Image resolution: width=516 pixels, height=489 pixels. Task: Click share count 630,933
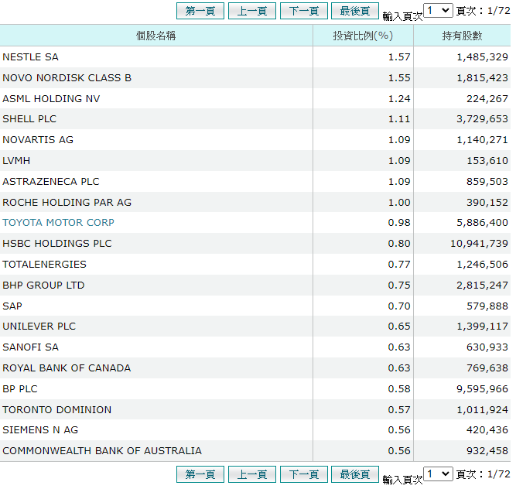487,347
